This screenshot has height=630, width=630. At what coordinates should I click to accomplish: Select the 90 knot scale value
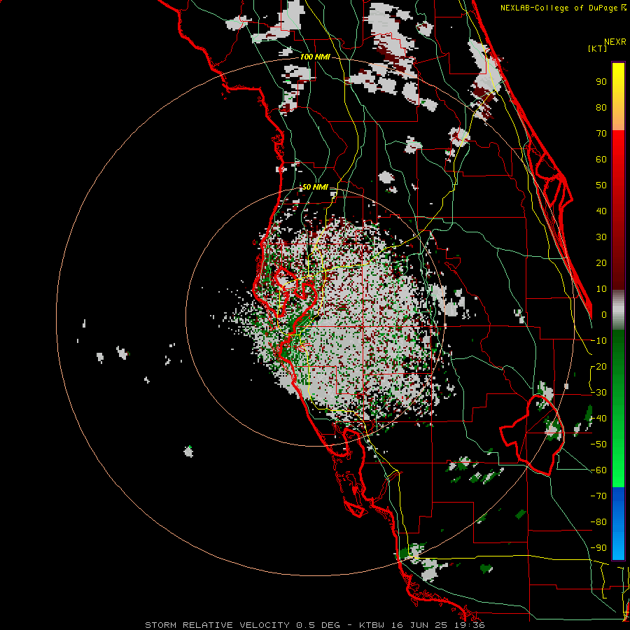(601, 82)
